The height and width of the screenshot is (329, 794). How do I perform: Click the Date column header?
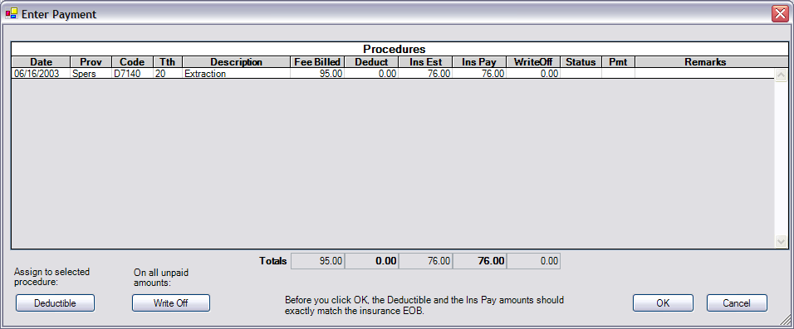click(41, 62)
